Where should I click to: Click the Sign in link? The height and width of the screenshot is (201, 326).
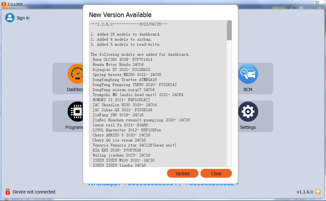point(23,18)
